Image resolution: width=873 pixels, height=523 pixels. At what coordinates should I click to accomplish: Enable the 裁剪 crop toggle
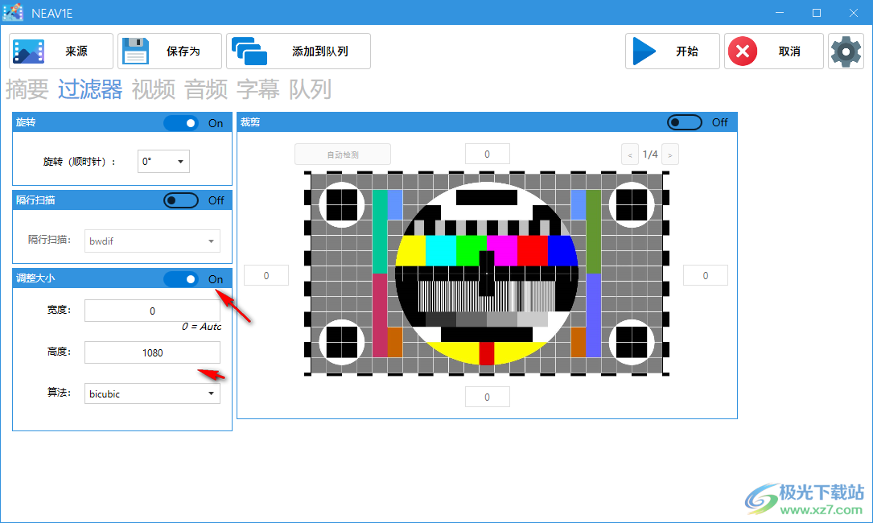click(685, 122)
